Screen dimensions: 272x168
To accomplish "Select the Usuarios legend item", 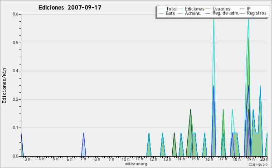I will coord(218,9).
